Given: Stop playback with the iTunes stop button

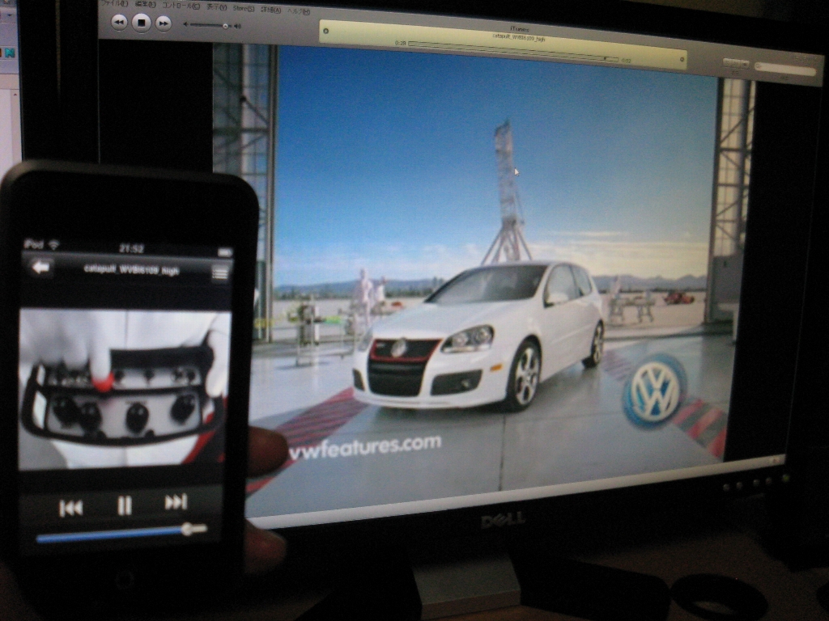Looking at the screenshot, I should 141,23.
